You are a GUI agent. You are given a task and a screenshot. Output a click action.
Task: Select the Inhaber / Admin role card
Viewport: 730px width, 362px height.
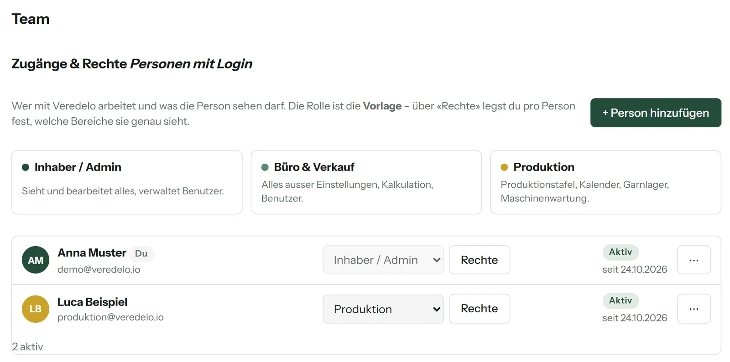pyautogui.click(x=127, y=182)
